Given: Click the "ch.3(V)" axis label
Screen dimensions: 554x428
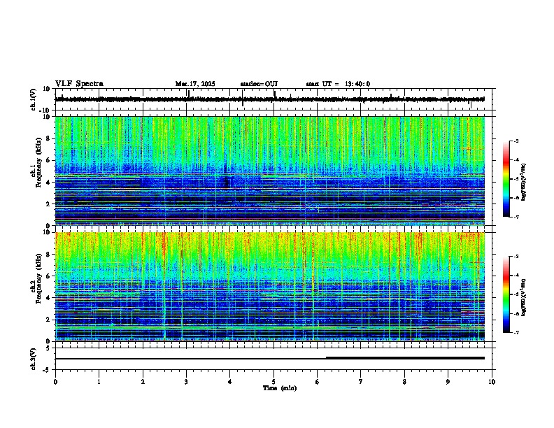Looking at the screenshot, I should pos(34,359).
